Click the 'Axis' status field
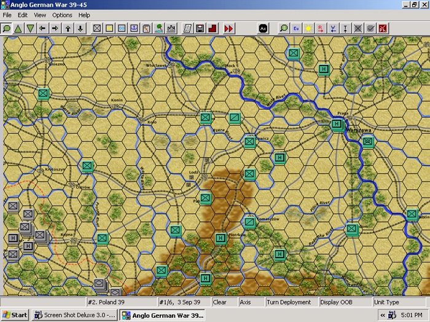Image resolution: width=430 pixels, height=322 pixels. click(251, 302)
